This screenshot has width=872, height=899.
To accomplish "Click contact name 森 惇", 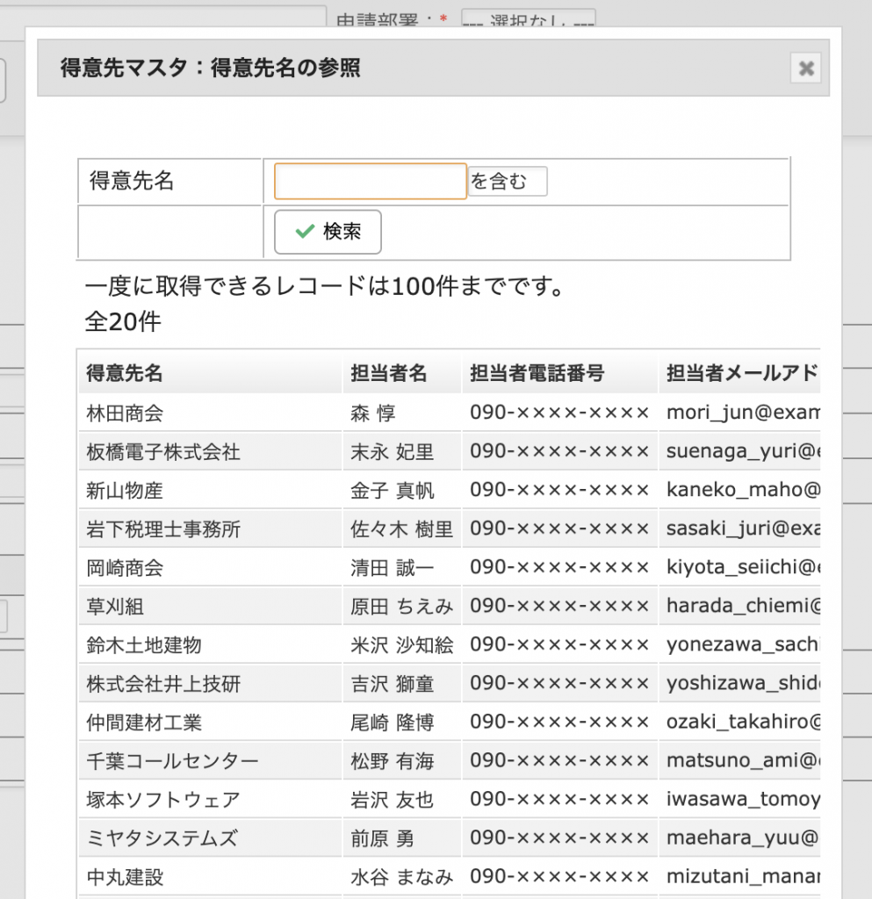I will (x=372, y=413).
